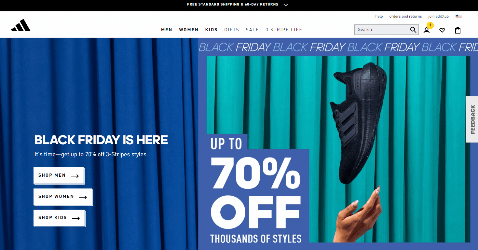Open the WOMEN navigation menu
478x250 pixels.
coord(189,30)
